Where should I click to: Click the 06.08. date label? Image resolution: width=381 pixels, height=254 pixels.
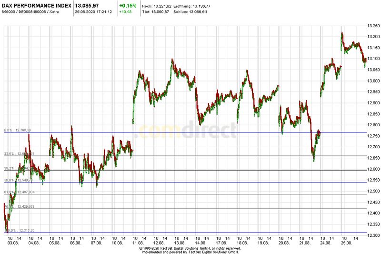(x=76, y=243)
